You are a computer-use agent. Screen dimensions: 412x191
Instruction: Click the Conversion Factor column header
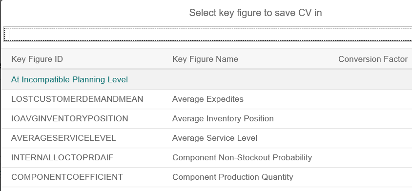(373, 59)
